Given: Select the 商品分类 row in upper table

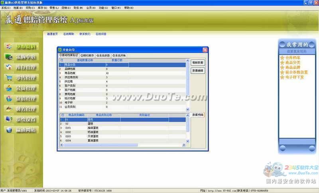Looking at the screenshot, I should click(x=122, y=65).
